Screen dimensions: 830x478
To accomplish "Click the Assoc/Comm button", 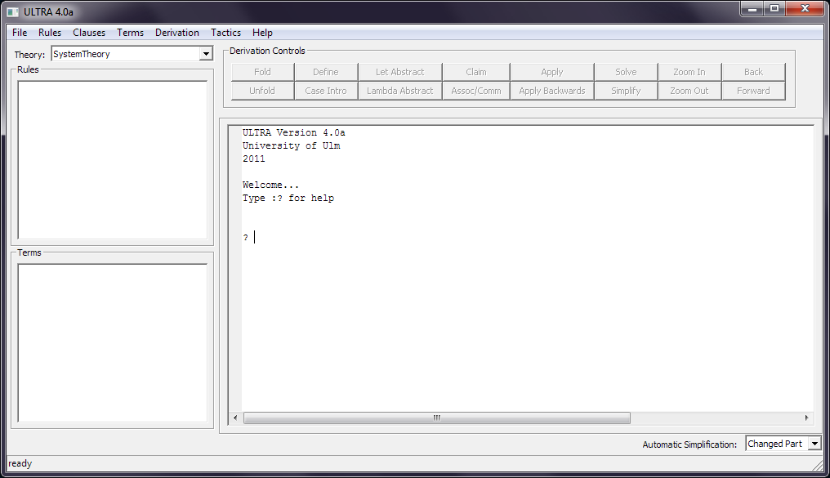I will point(476,91).
